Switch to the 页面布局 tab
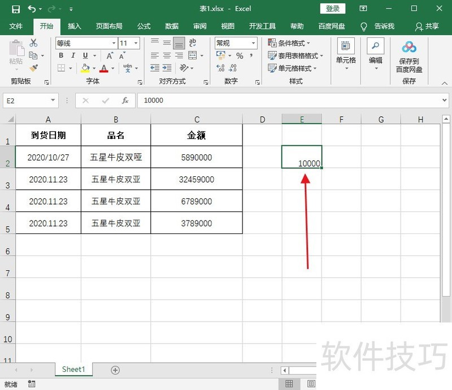The width and height of the screenshot is (452, 390). pos(109,27)
